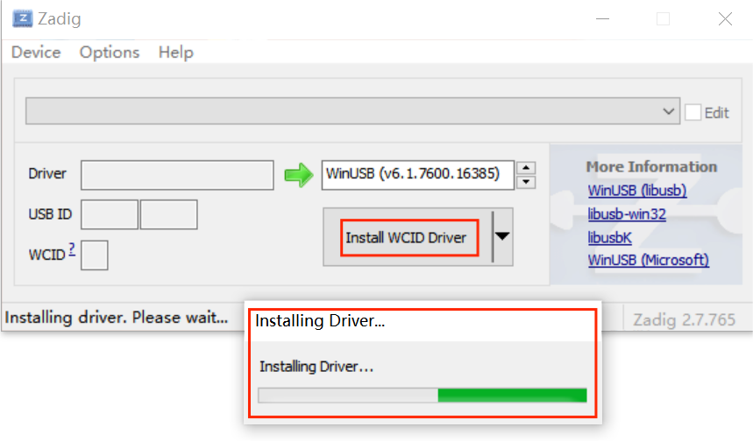Click the first USB ID field
The width and height of the screenshot is (753, 441).
(110, 214)
